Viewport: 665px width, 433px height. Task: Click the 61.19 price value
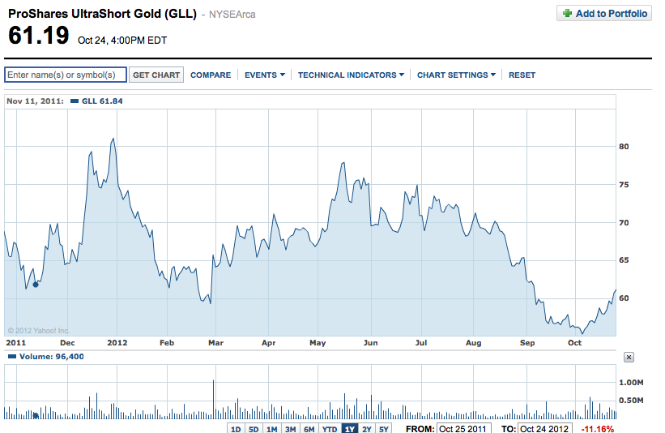[x=39, y=35]
